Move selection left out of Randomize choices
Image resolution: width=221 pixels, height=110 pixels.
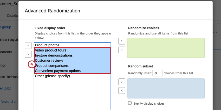pyautogui.click(x=121, y=50)
